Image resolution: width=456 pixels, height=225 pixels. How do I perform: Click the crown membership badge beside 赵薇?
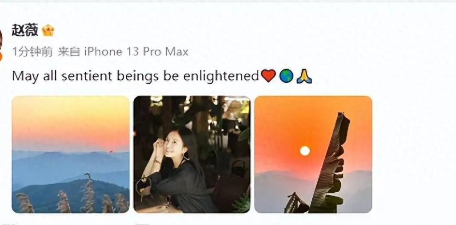48,31
